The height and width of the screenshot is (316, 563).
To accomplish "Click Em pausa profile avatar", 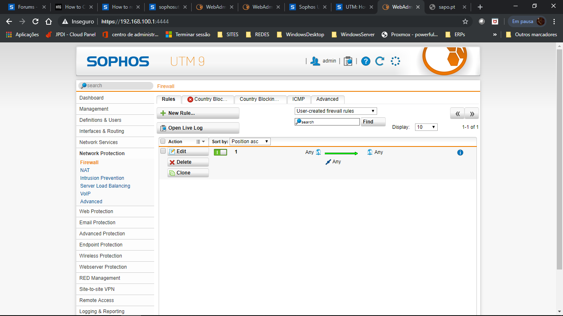I will [x=541, y=21].
